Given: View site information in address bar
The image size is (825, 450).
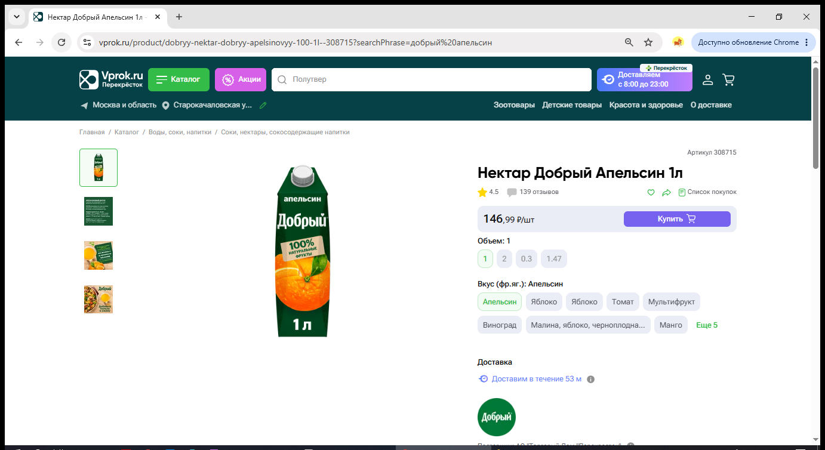Looking at the screenshot, I should pyautogui.click(x=87, y=42).
